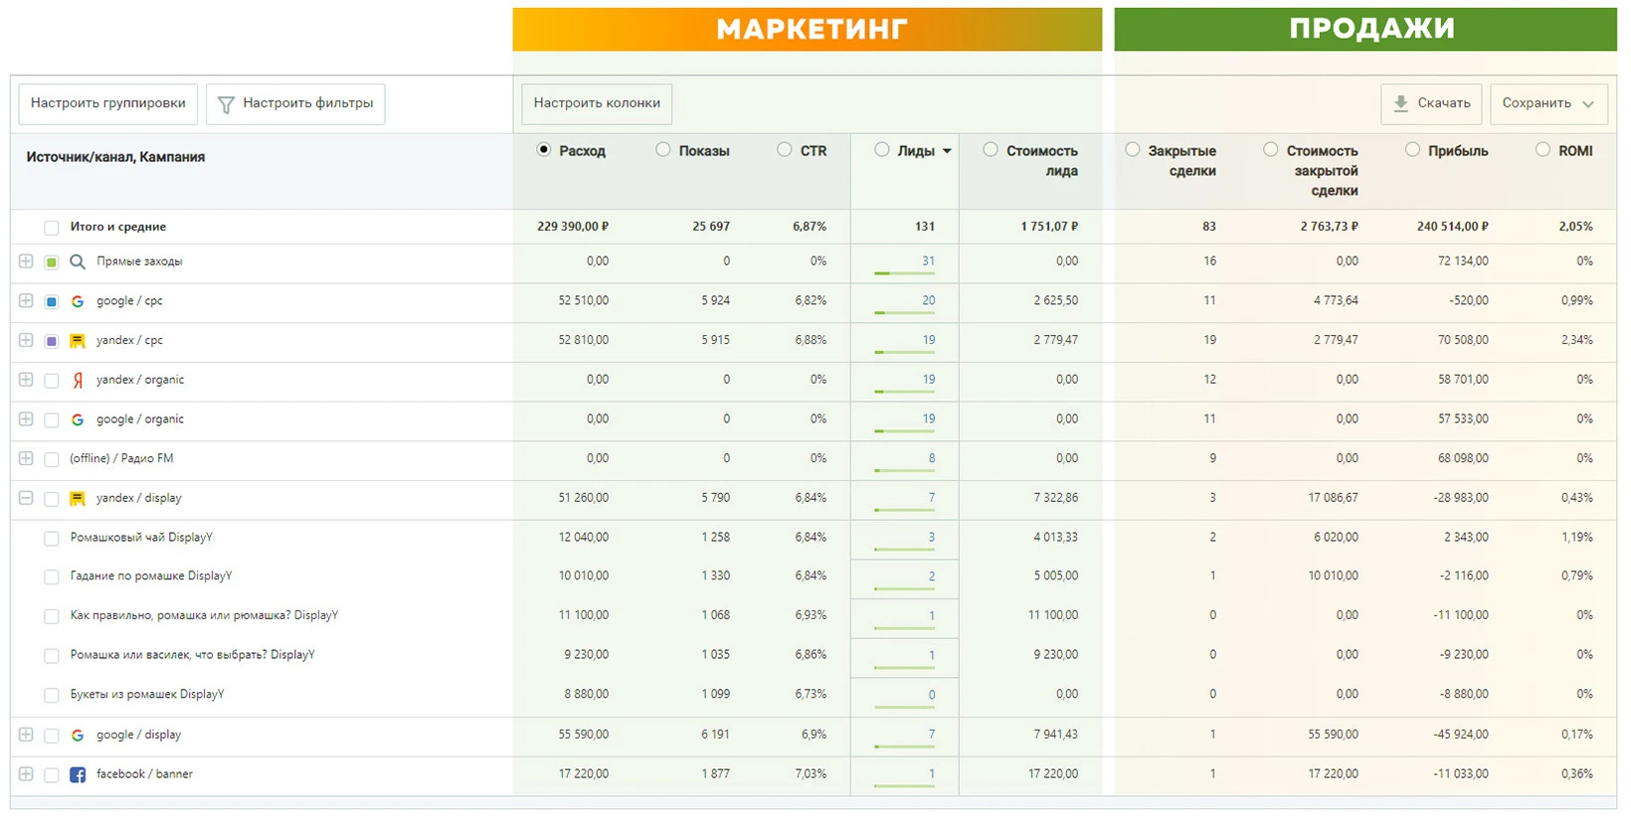Uncheck the green Прямые заходы checkbox
Screen dimensions: 1631x825
(x=52, y=262)
